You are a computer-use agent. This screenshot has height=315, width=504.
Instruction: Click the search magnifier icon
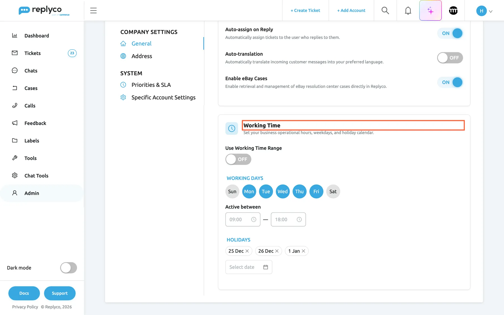[x=385, y=11]
